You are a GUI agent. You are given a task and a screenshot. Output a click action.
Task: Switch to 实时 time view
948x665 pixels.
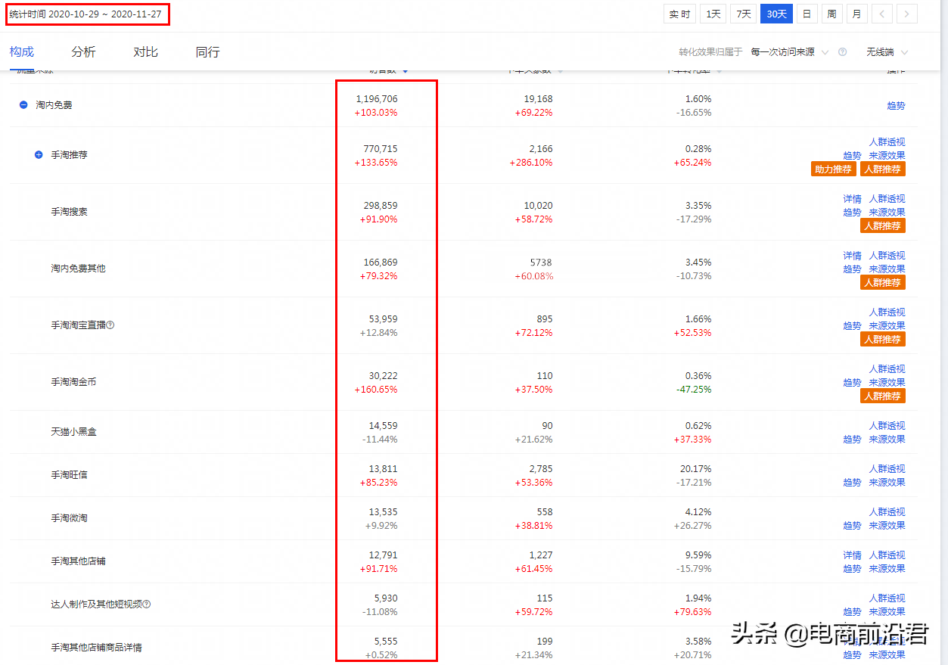tap(679, 14)
